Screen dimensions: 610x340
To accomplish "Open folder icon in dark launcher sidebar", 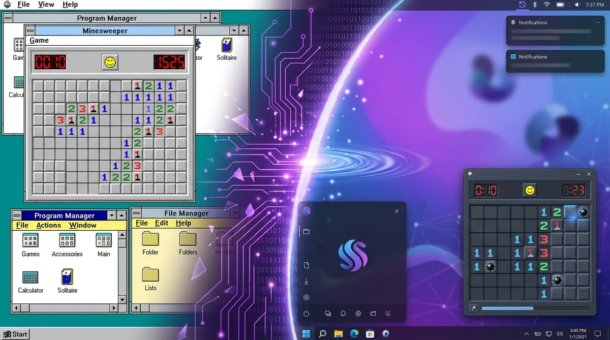I will tap(307, 232).
